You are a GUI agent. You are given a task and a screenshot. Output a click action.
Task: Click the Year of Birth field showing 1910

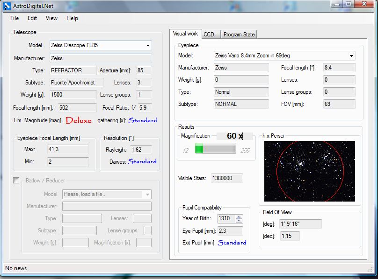pyautogui.click(x=226, y=218)
